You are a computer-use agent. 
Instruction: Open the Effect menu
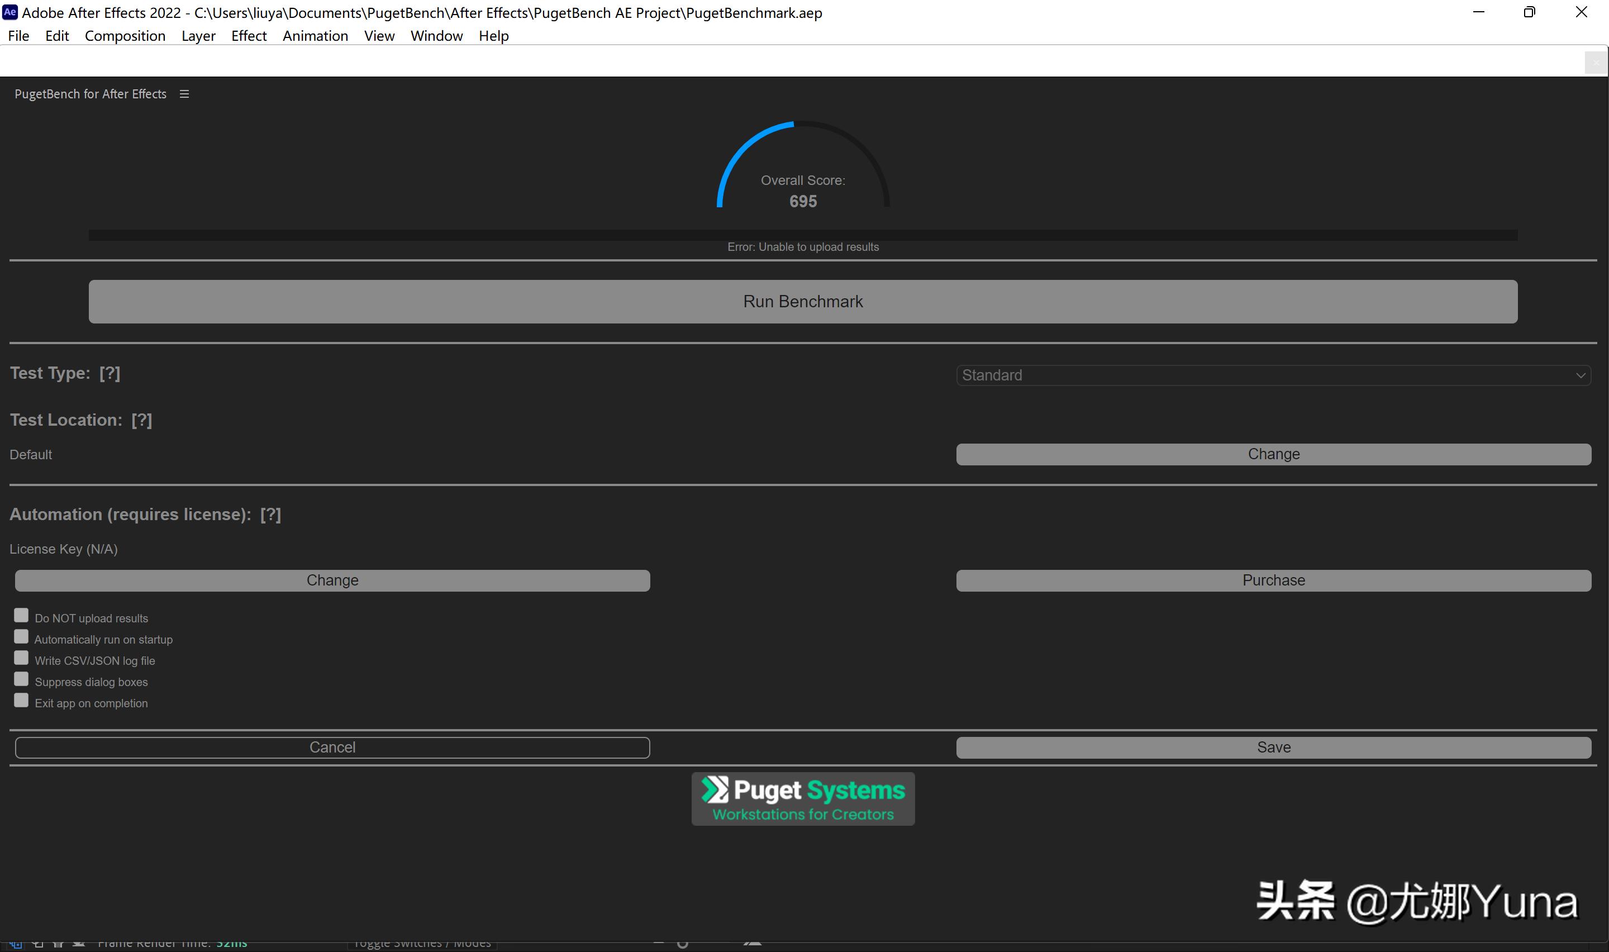(x=249, y=36)
